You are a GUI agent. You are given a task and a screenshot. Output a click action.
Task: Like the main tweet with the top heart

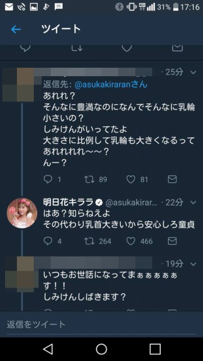coord(126,48)
